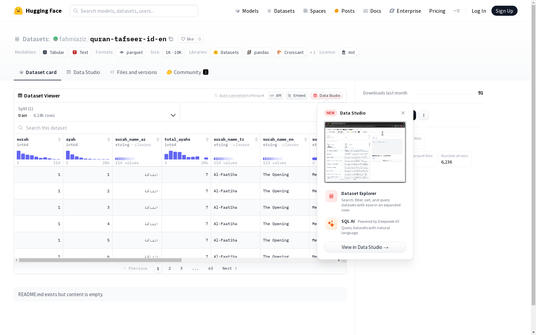
Task: Sort the total_ayahs column
Action: pyautogui.click(x=207, y=139)
